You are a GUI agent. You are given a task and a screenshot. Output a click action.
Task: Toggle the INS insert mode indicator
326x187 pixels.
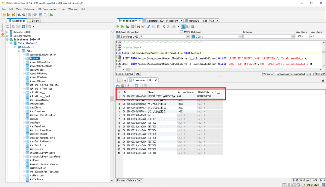tap(138, 74)
